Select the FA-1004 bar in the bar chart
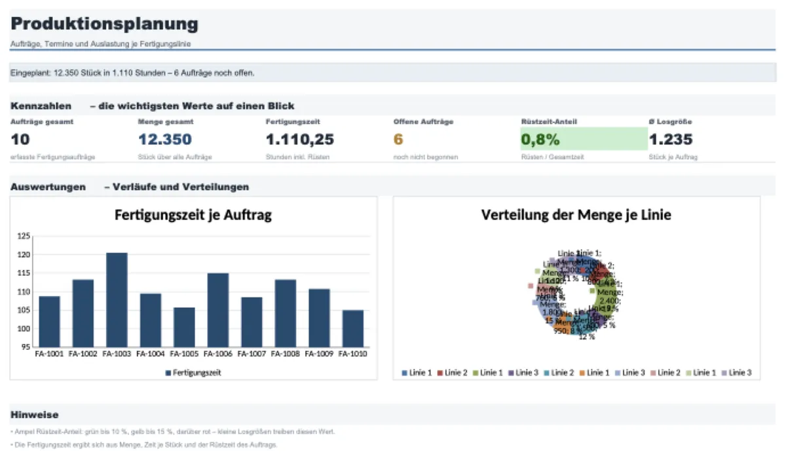 [x=151, y=320]
